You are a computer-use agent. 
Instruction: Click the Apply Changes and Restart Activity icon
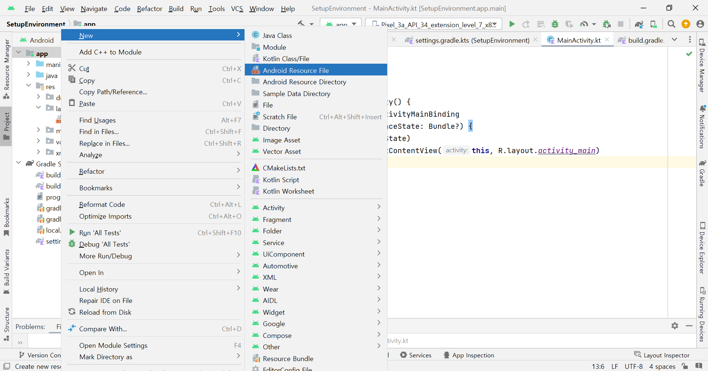coord(526,24)
